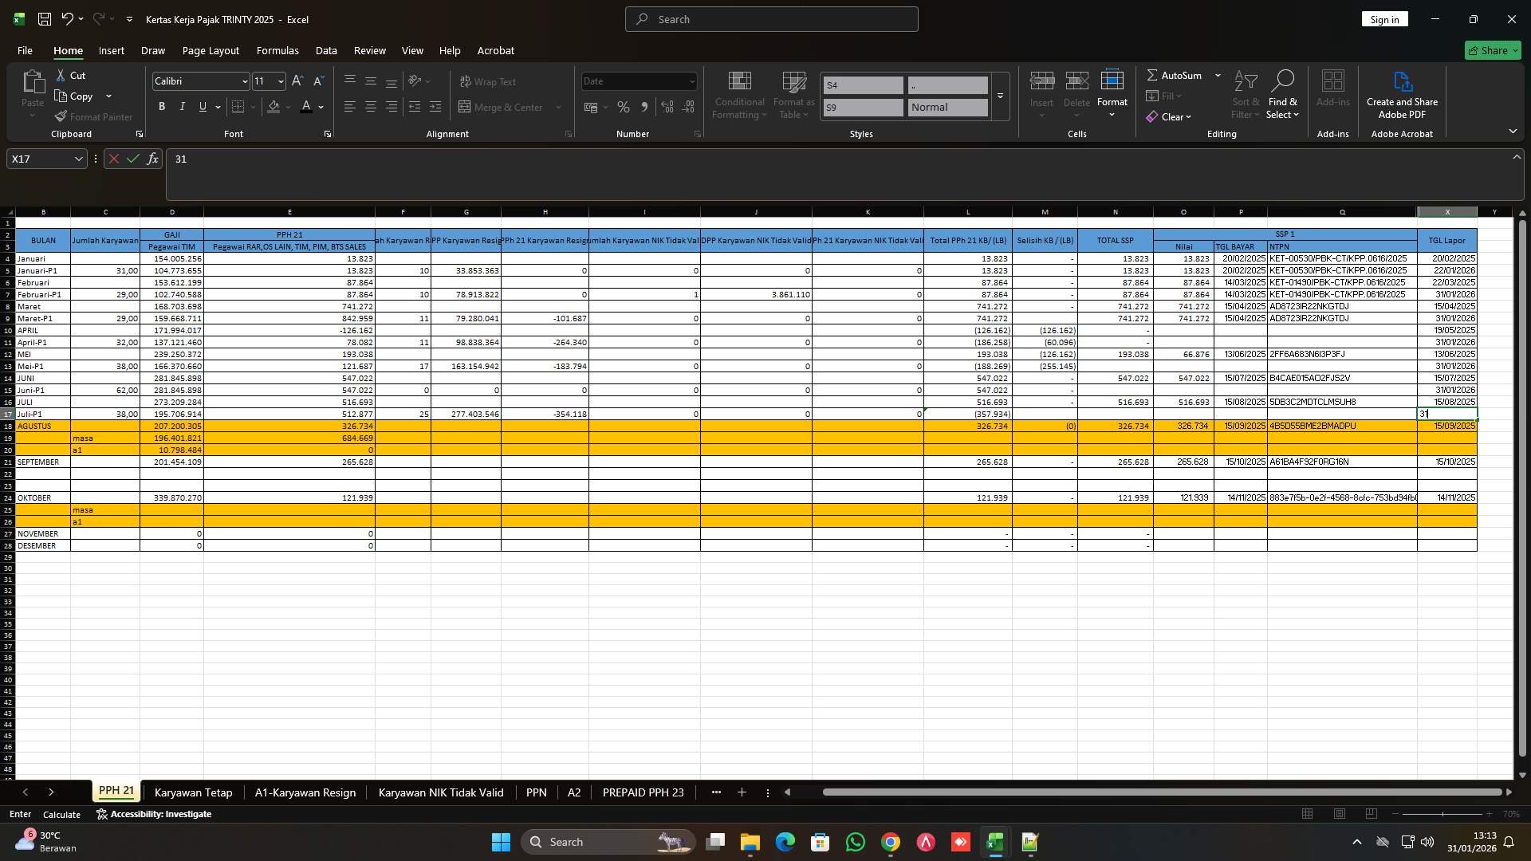Image resolution: width=1531 pixels, height=861 pixels.
Task: Switch to the Formulas ribbon tab
Action: 277,50
